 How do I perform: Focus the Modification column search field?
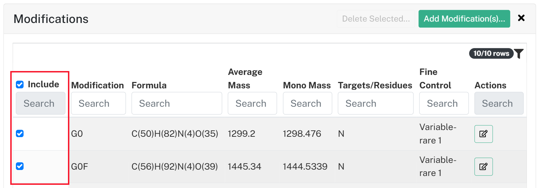tap(98, 103)
